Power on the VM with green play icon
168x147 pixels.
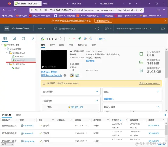69,38
